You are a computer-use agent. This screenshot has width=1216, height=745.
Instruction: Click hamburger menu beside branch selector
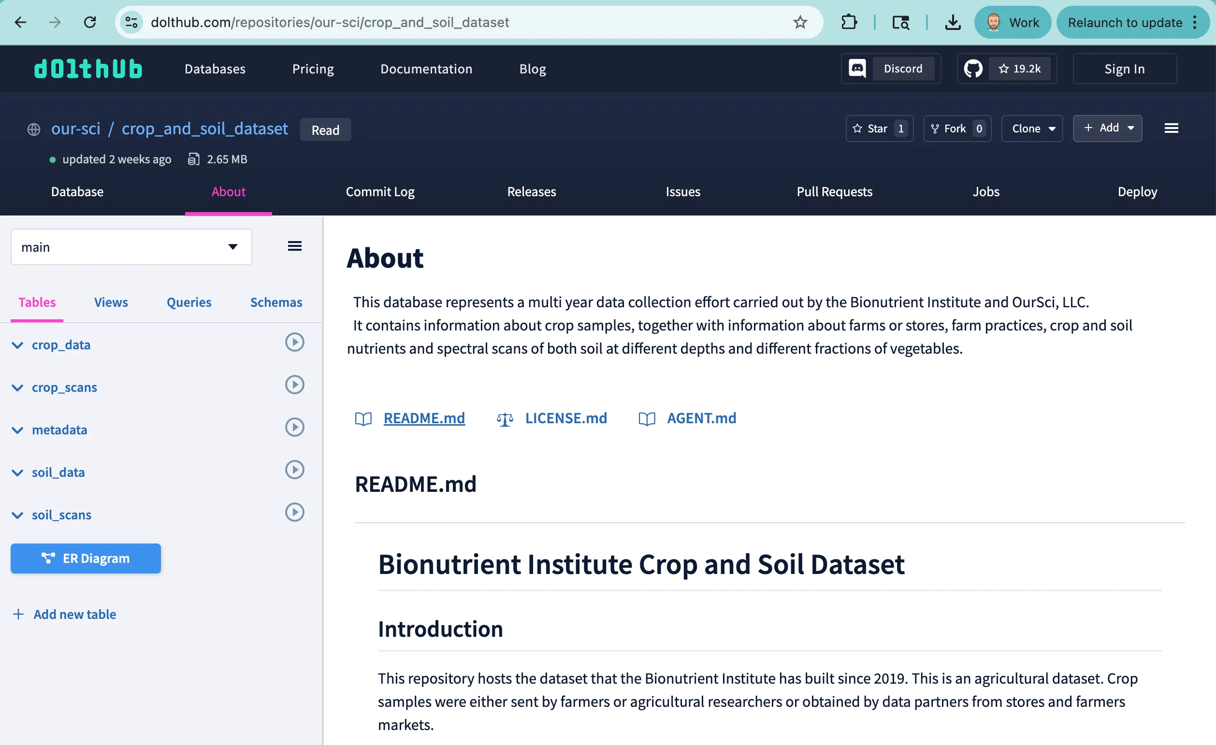tap(295, 246)
